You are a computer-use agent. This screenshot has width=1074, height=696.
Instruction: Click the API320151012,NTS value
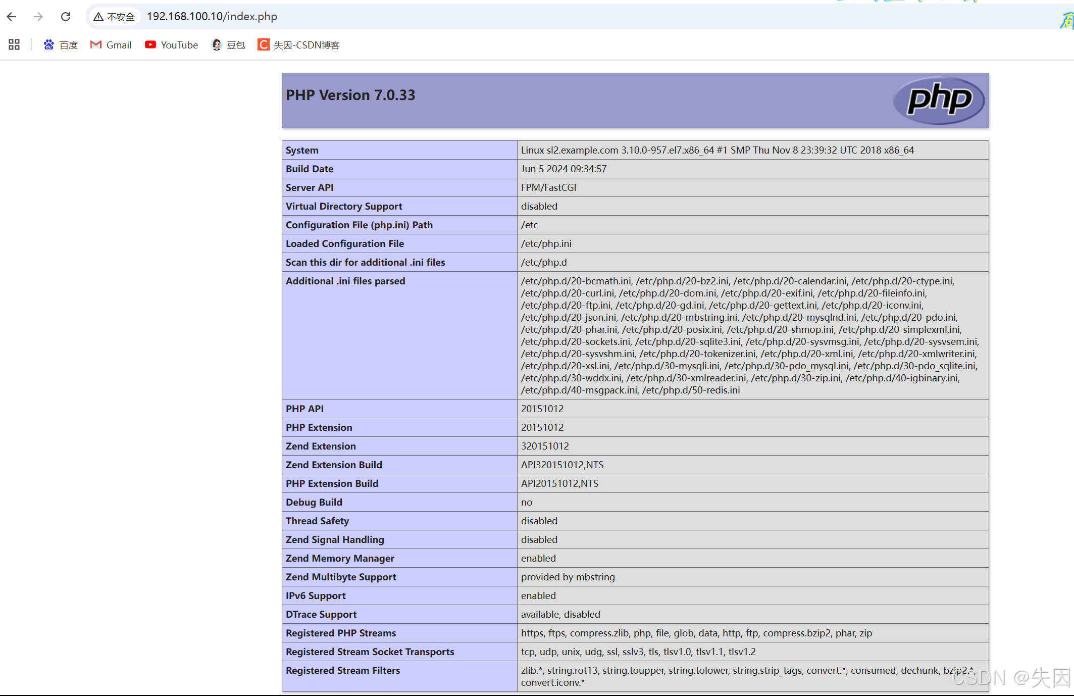pos(562,465)
